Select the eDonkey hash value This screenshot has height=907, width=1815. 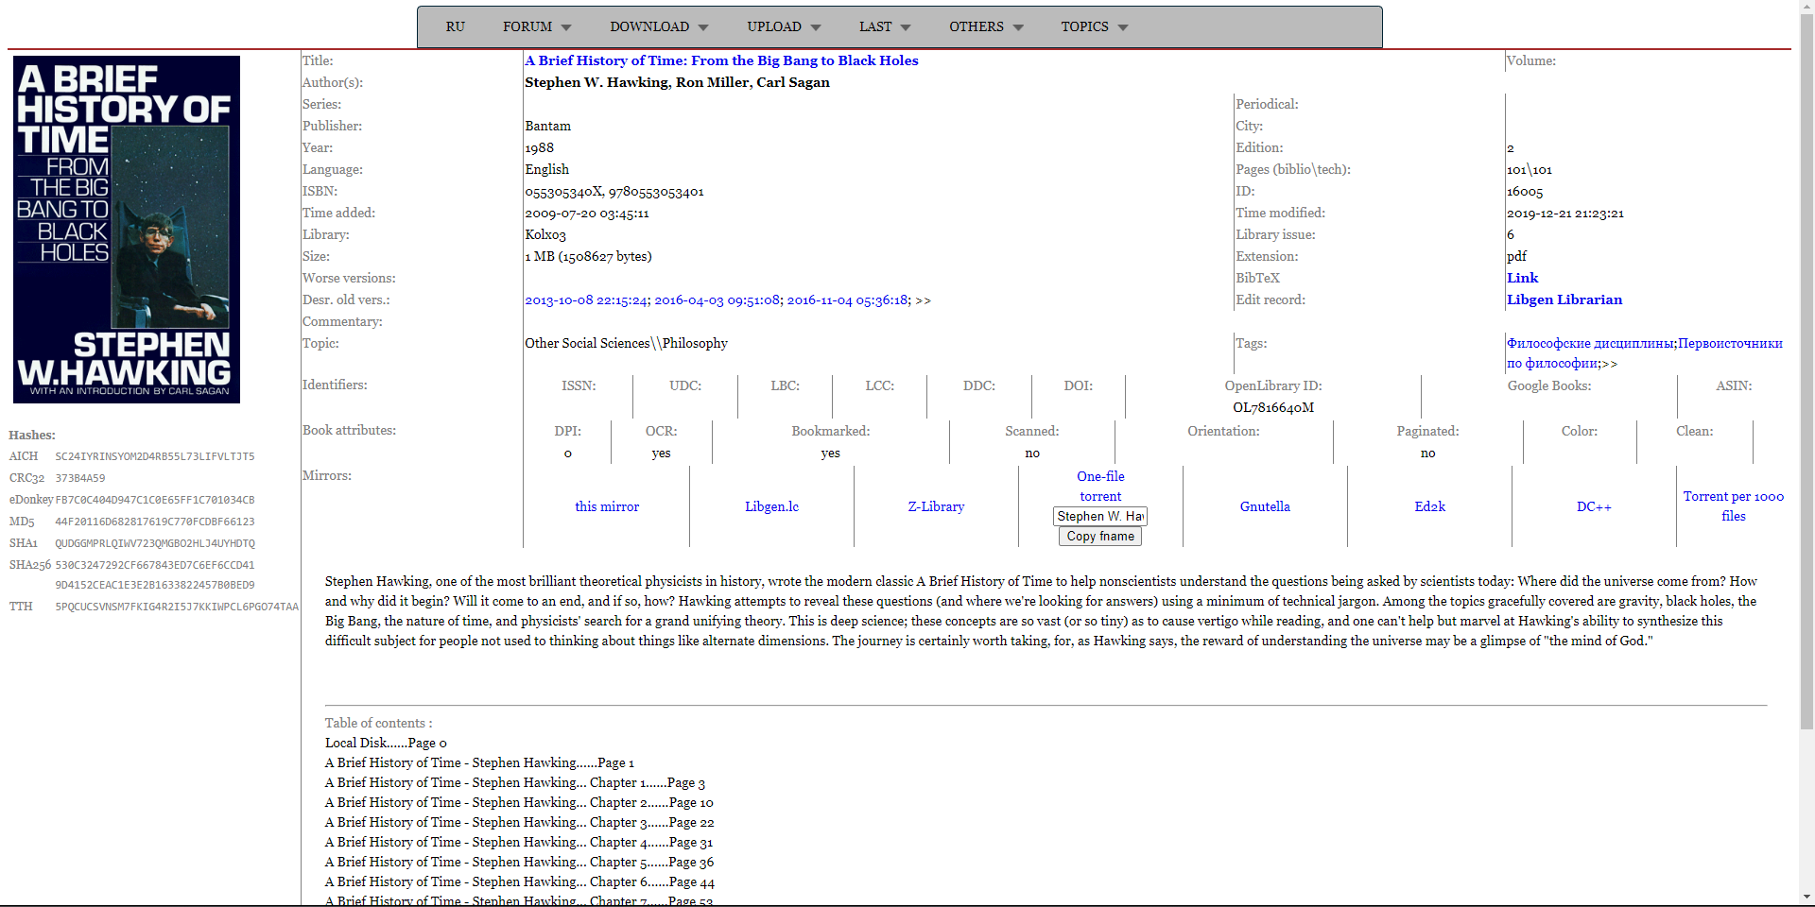click(155, 500)
